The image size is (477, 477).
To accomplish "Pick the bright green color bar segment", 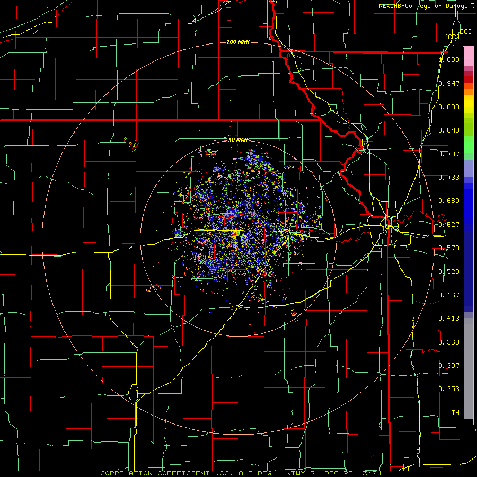I will coord(468,145).
